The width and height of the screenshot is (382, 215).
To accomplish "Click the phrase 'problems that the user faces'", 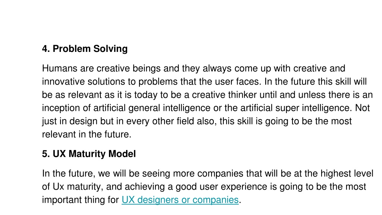I will [200, 81].
